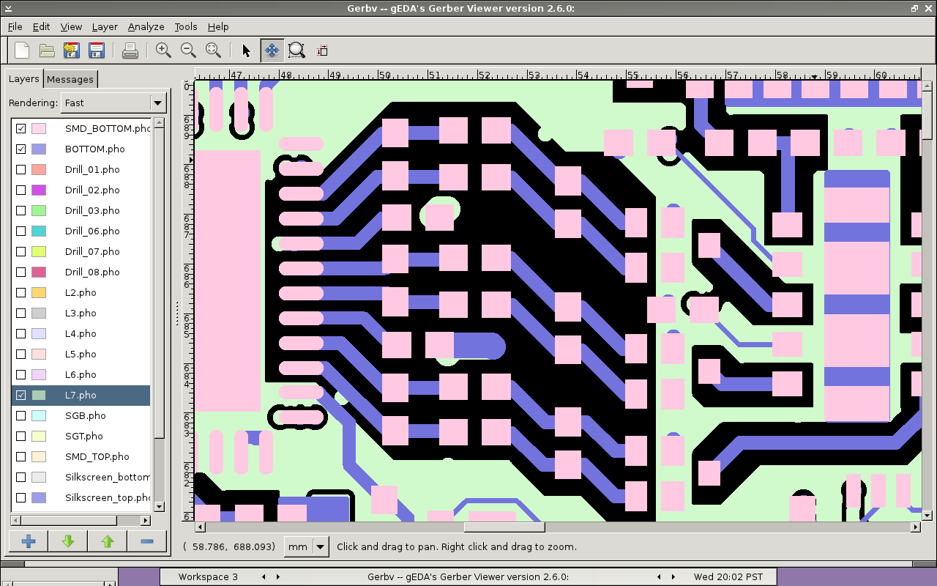
Task: Switch to the Messages tab
Action: point(70,79)
